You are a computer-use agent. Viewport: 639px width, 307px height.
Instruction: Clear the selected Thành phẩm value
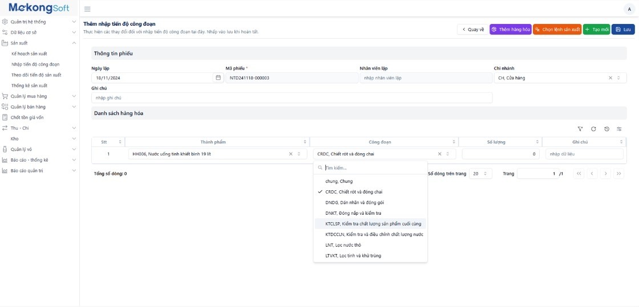click(290, 154)
